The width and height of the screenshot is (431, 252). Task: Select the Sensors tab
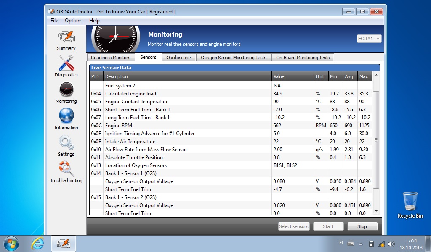click(x=148, y=57)
